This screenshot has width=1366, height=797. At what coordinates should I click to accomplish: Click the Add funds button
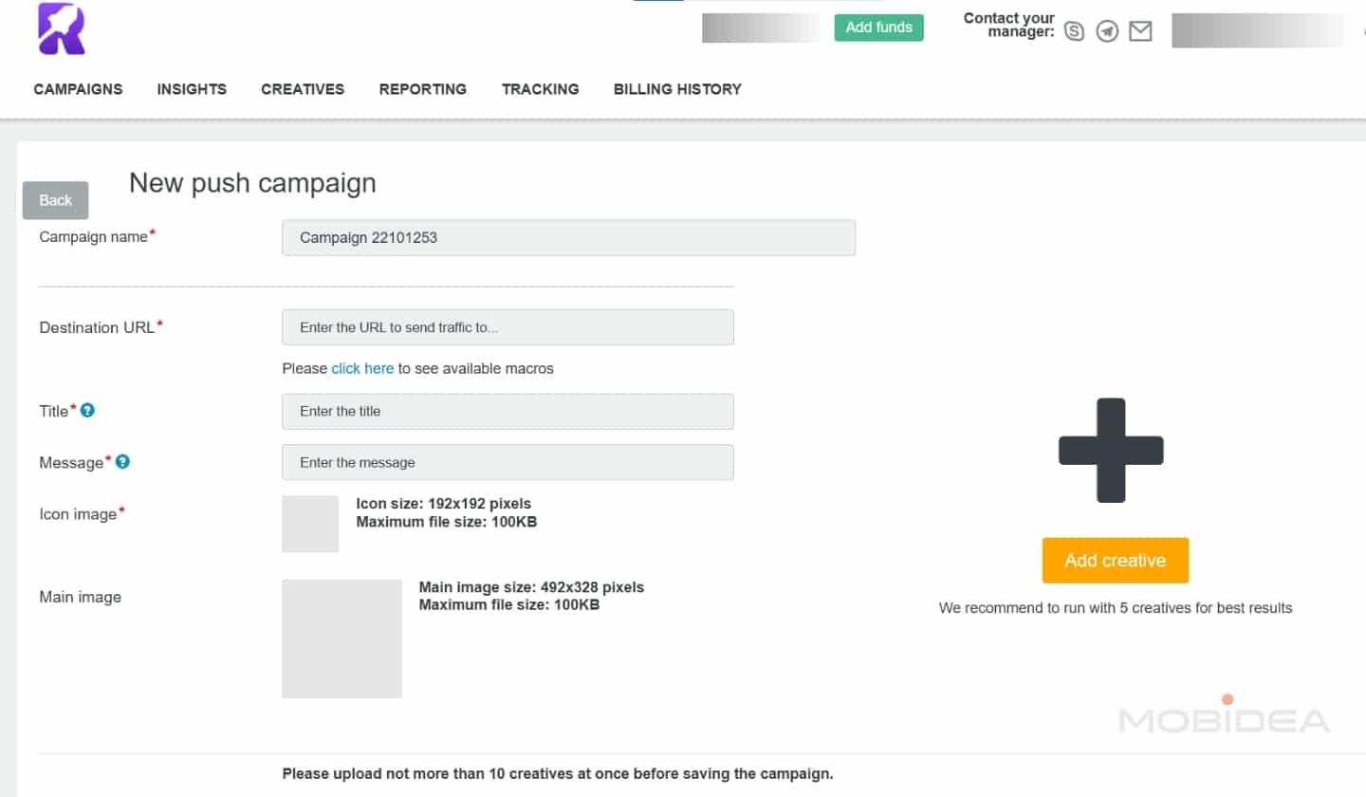pos(878,28)
